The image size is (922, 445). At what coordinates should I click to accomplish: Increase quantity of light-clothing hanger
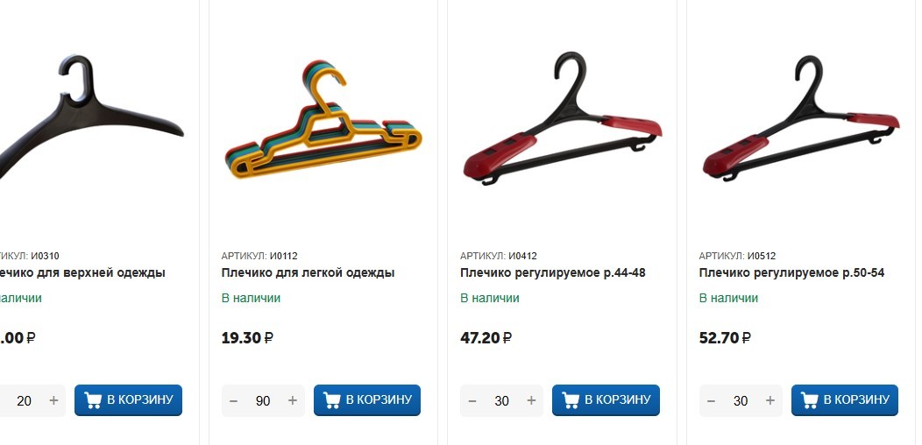point(292,401)
